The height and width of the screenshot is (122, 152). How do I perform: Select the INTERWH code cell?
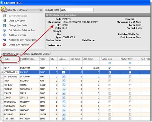click(x=30, y=77)
